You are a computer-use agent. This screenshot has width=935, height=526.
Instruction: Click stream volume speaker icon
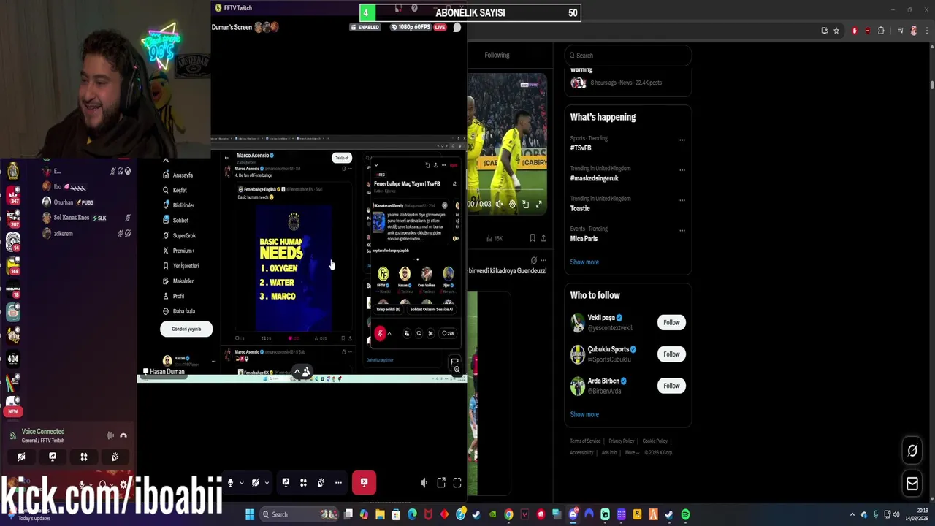(424, 482)
